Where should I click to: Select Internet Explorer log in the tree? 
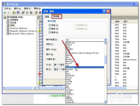19,28
